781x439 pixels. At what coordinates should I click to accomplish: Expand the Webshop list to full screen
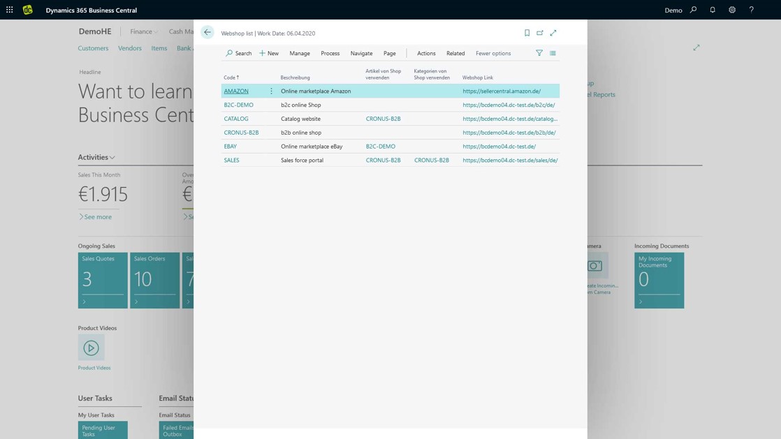click(x=553, y=32)
